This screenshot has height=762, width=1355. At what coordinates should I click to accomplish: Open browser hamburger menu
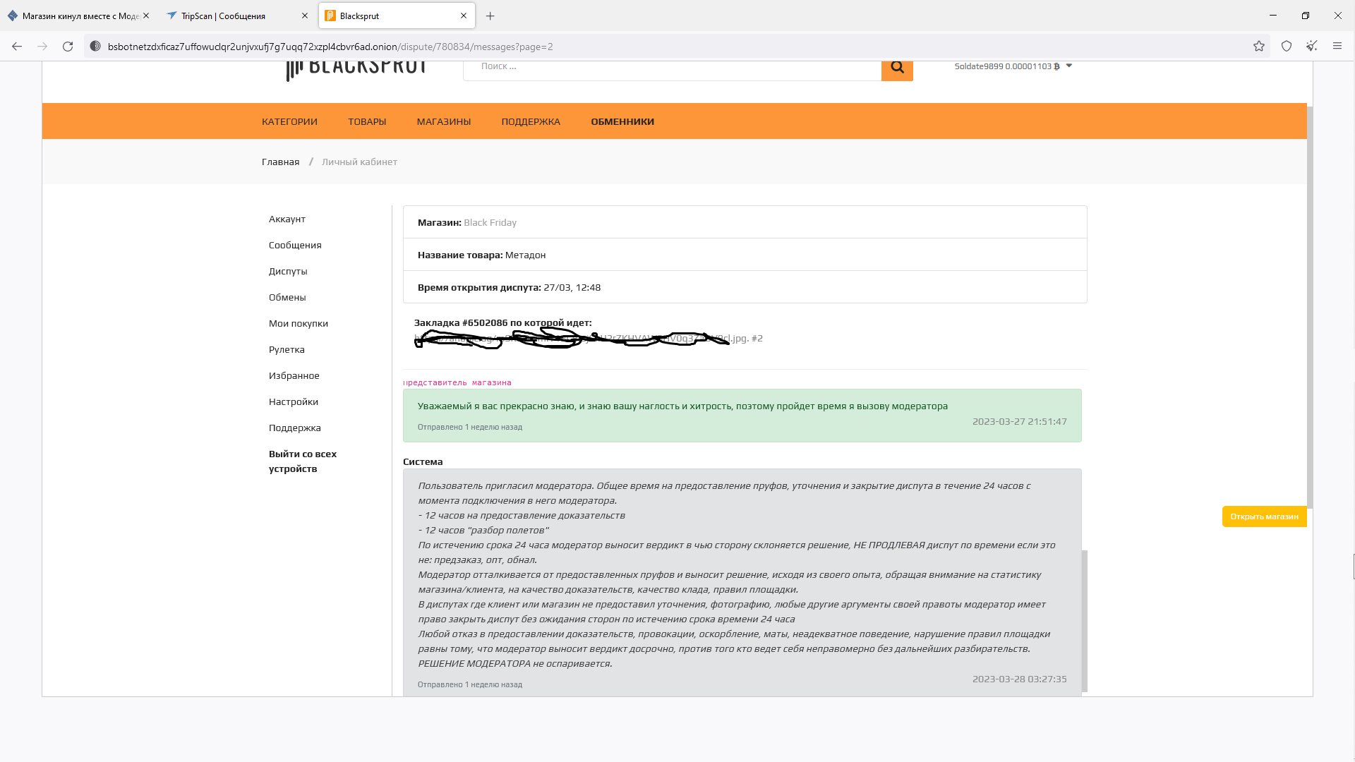coord(1337,47)
